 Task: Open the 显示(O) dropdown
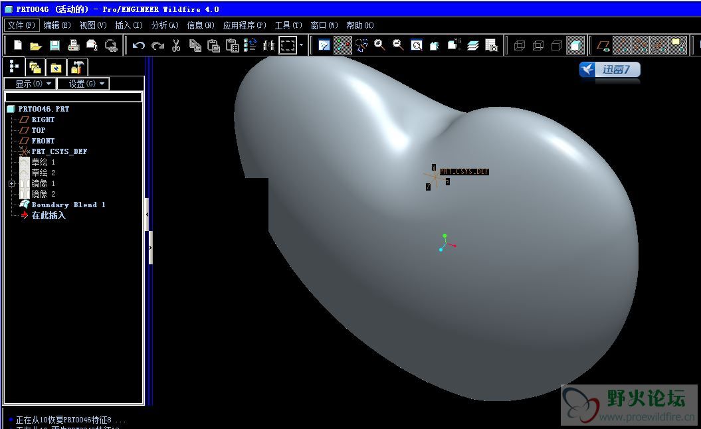click(x=30, y=84)
